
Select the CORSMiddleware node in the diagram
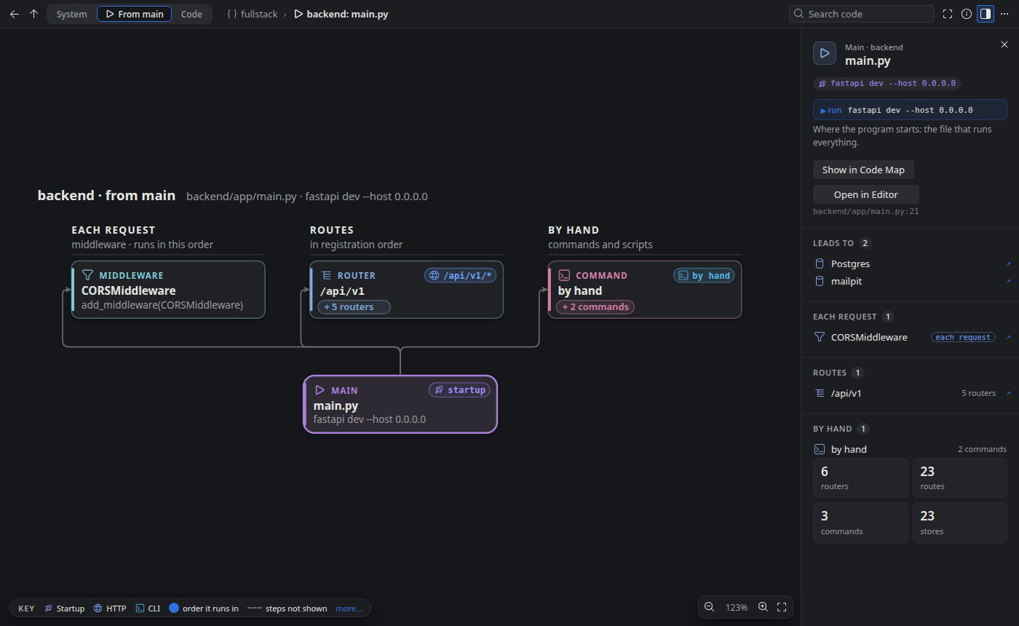168,290
